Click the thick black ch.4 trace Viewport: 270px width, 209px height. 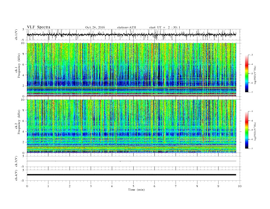131,175
